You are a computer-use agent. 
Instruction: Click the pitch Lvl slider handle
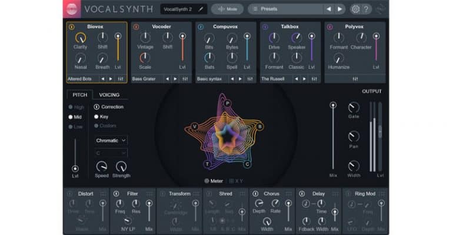pyautogui.click(x=75, y=169)
